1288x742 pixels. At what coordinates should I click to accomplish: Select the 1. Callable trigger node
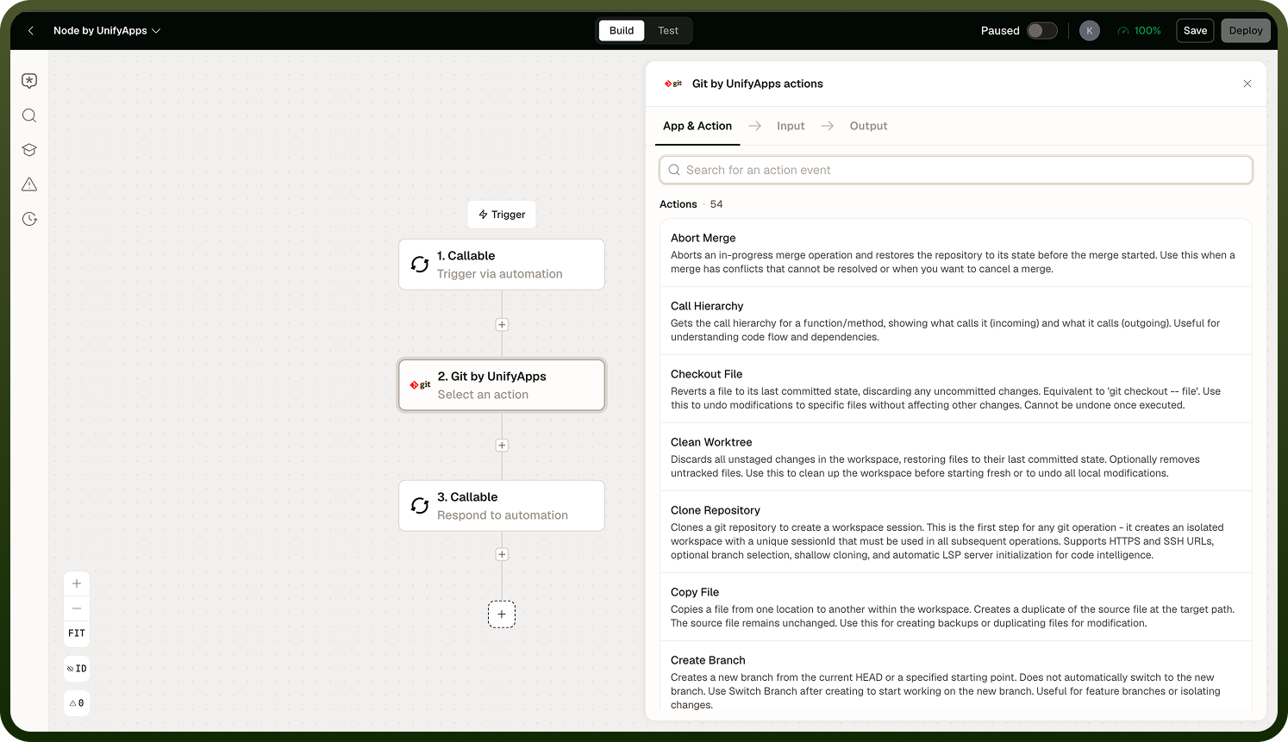[x=502, y=265]
